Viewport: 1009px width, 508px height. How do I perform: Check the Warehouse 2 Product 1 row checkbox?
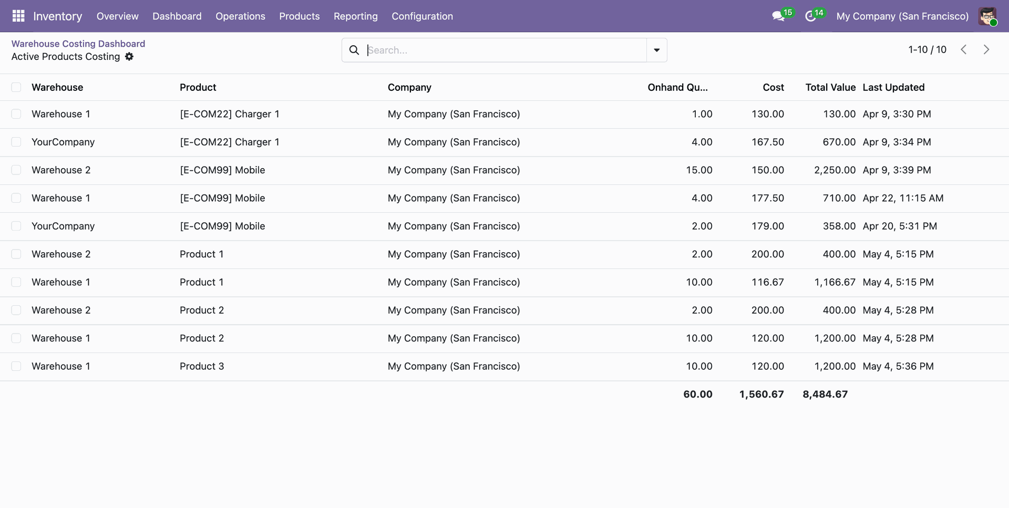coord(16,254)
